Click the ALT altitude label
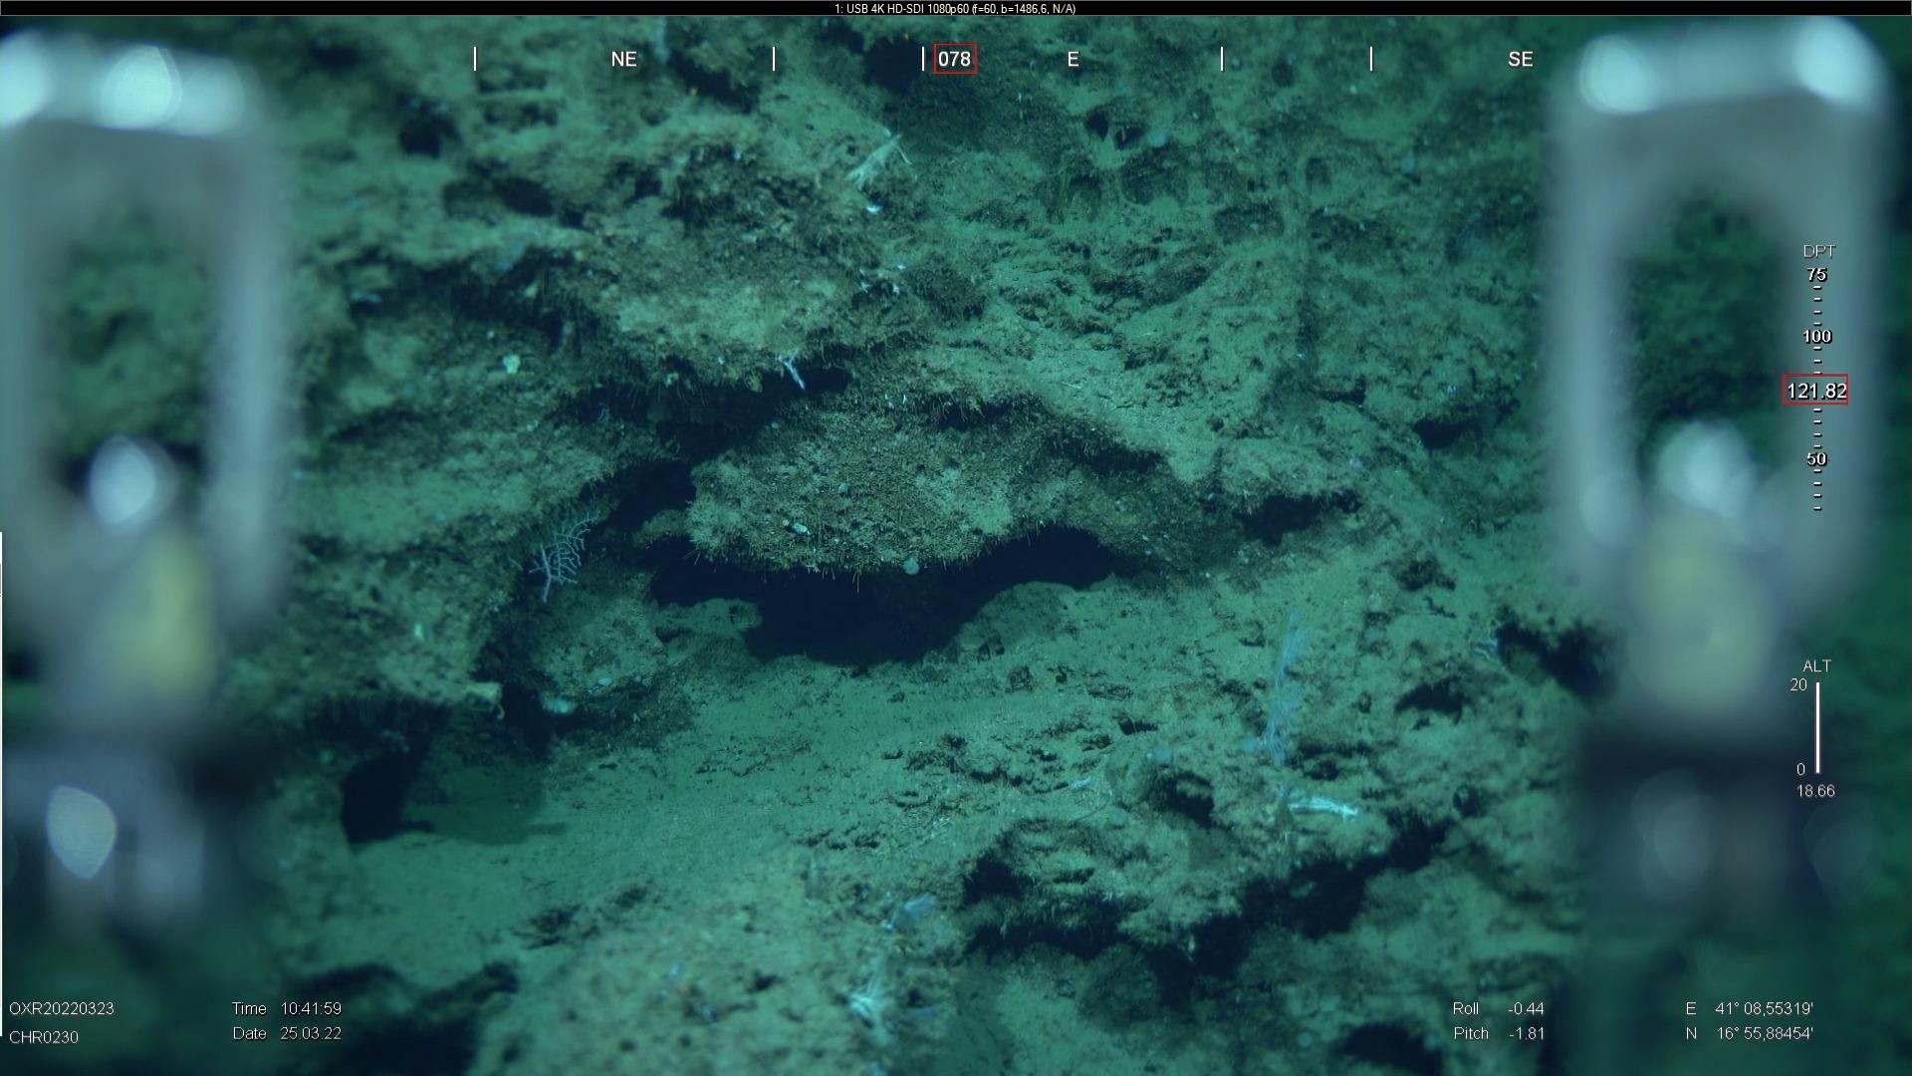 point(1816,666)
